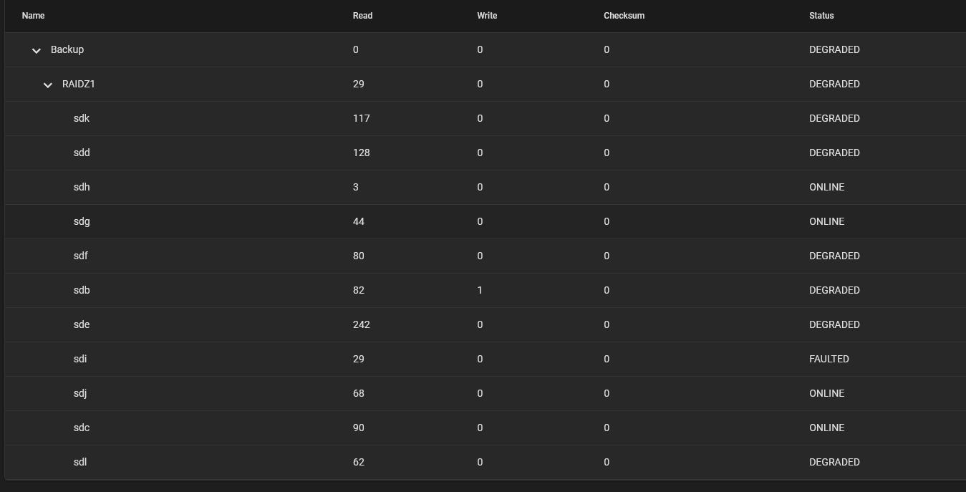Click the Name column header

click(33, 16)
